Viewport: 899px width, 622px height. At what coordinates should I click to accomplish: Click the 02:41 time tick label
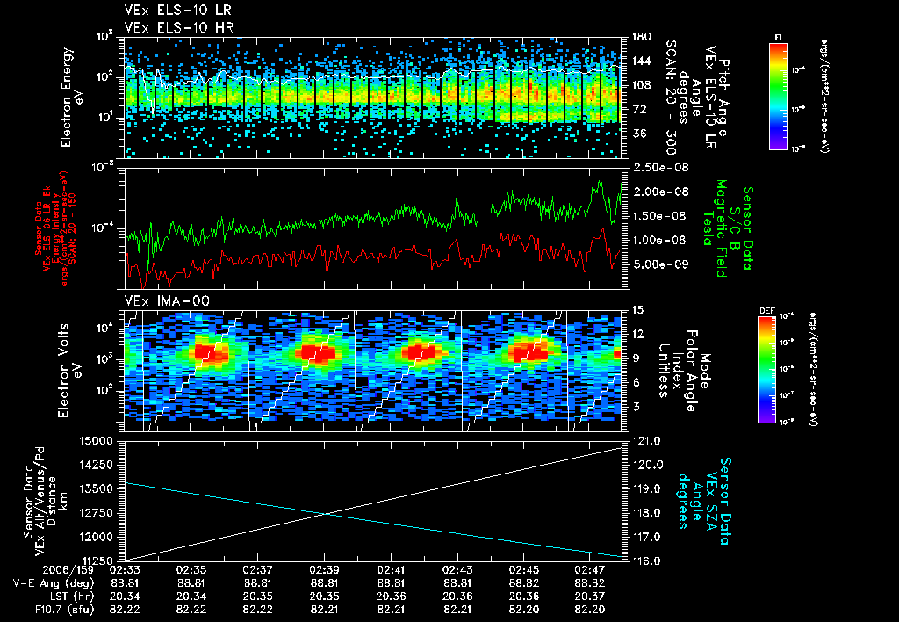coord(391,570)
